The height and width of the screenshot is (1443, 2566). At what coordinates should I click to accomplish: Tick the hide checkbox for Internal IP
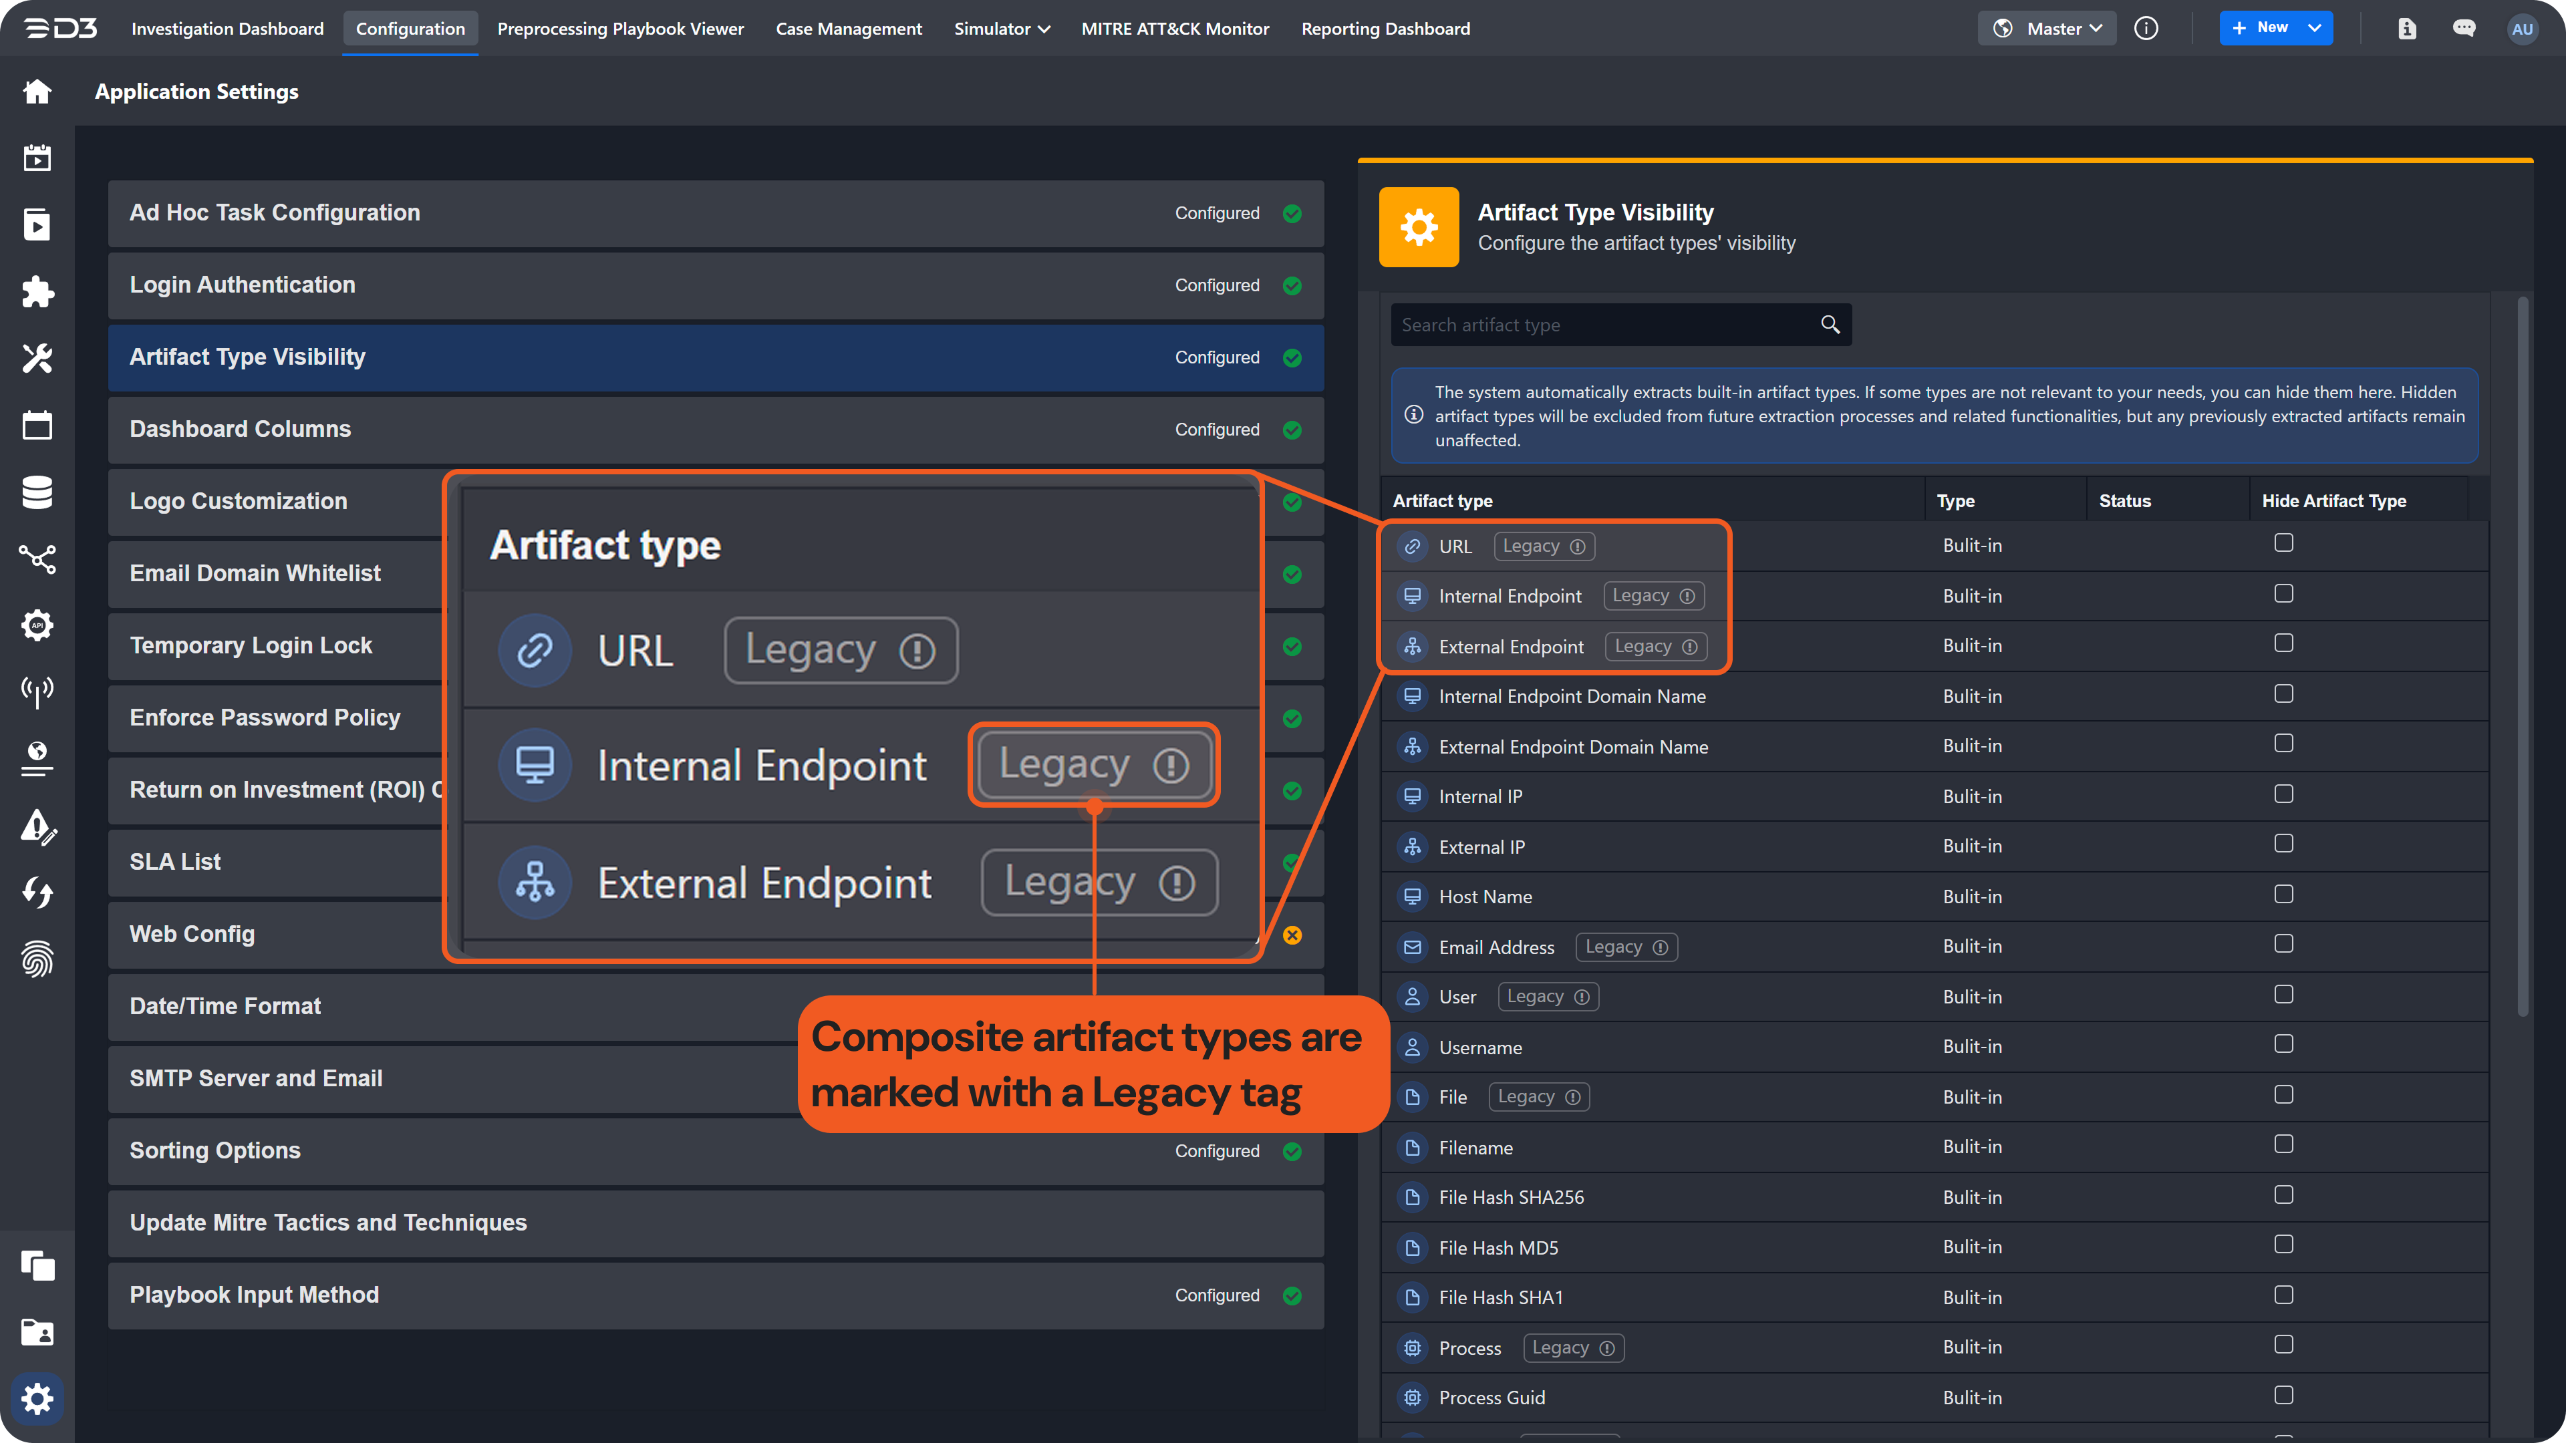[2283, 794]
